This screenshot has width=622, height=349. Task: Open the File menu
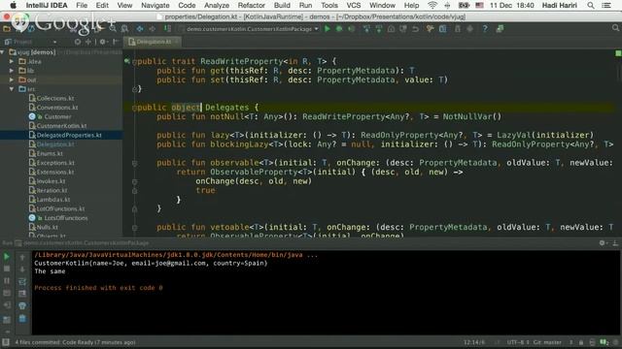[82, 5]
